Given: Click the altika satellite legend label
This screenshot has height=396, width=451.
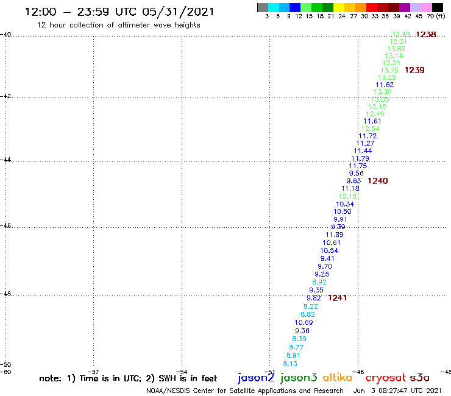Looking at the screenshot, I should tap(337, 378).
